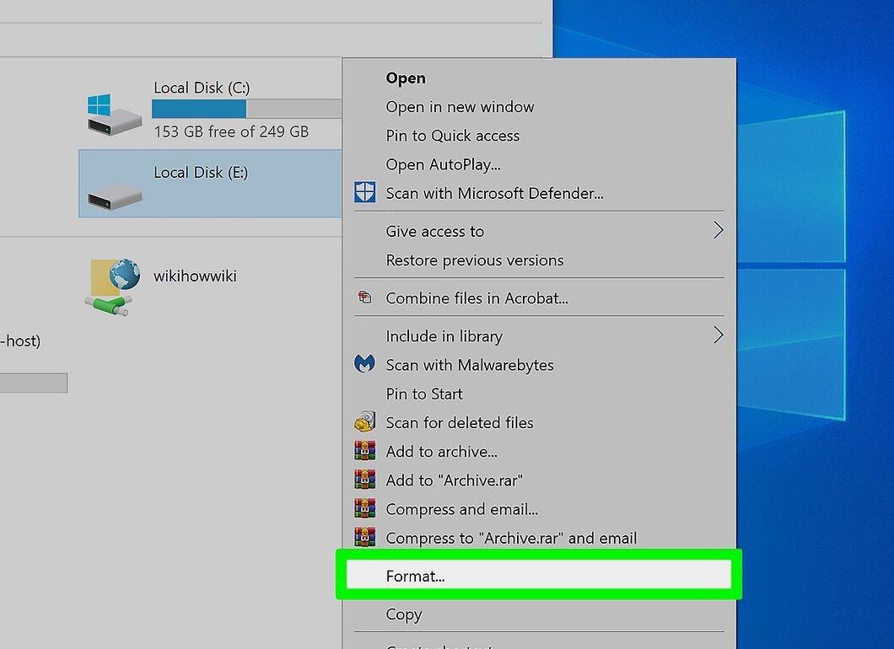Expand the Include in library submenu arrow

coord(719,335)
